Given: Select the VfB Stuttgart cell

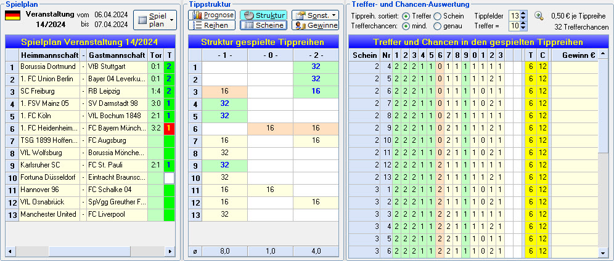Looking at the screenshot, I should pos(117,66).
